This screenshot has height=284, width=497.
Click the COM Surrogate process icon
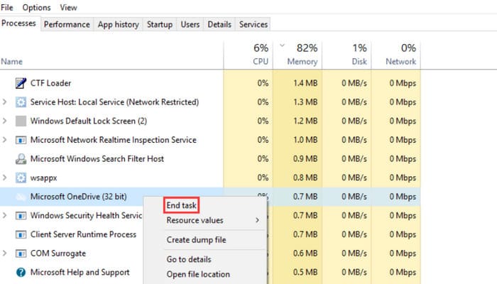tap(21, 253)
